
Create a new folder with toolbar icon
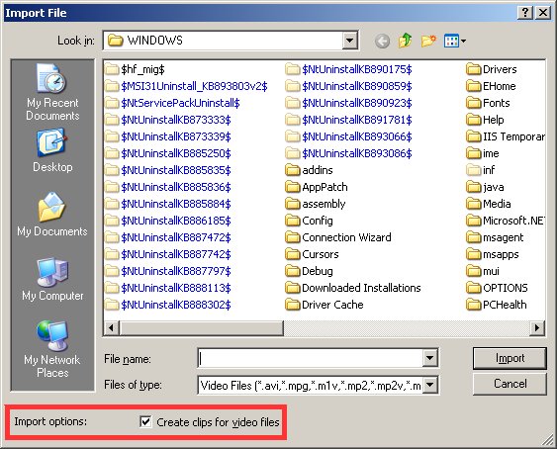pyautogui.click(x=428, y=41)
